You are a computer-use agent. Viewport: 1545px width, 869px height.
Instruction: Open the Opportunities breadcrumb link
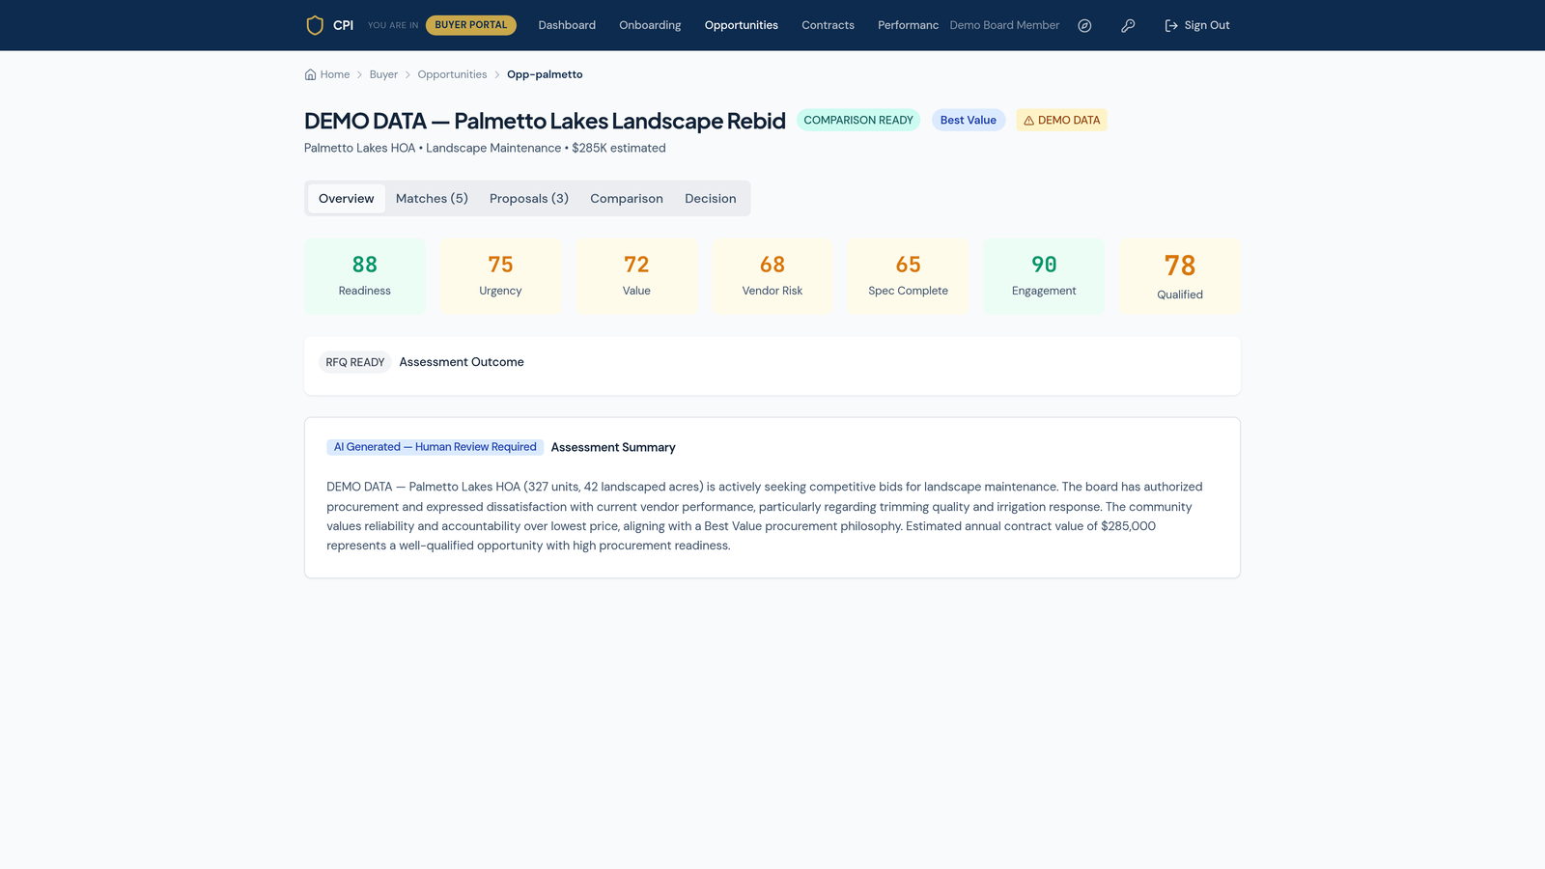[x=452, y=74]
